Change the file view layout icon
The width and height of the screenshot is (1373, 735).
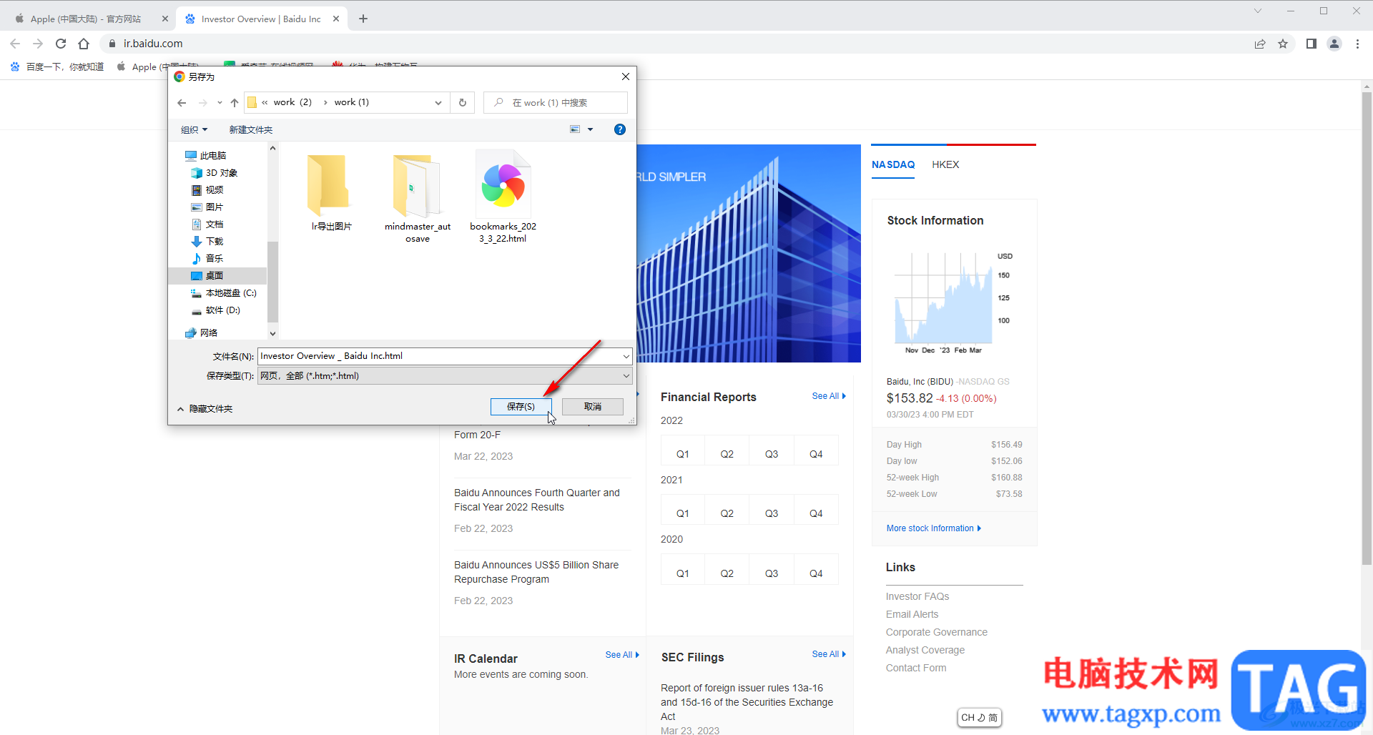pyautogui.click(x=575, y=129)
